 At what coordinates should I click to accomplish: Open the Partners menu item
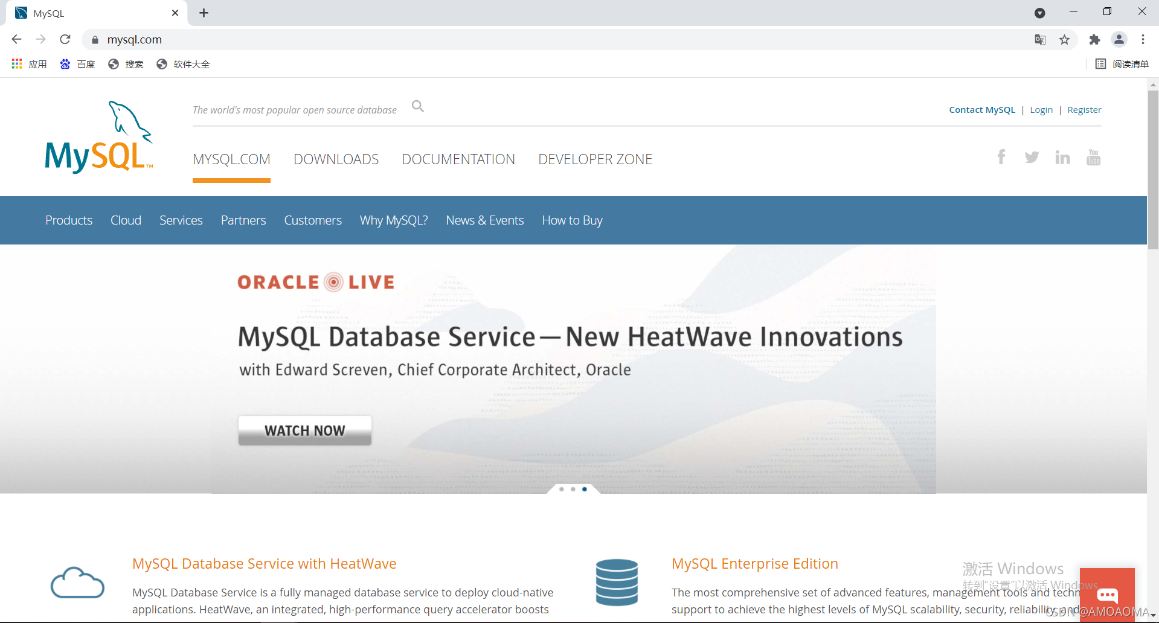243,220
